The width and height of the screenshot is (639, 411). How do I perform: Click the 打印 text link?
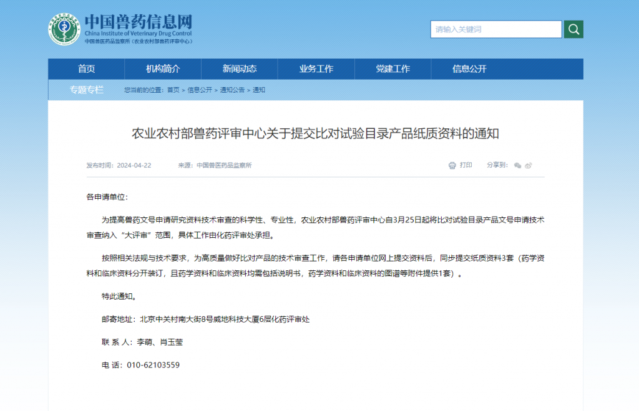[466, 166]
